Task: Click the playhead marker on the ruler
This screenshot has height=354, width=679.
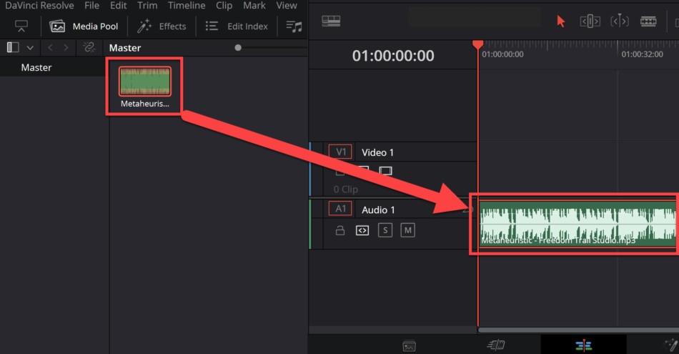Action: 477,44
